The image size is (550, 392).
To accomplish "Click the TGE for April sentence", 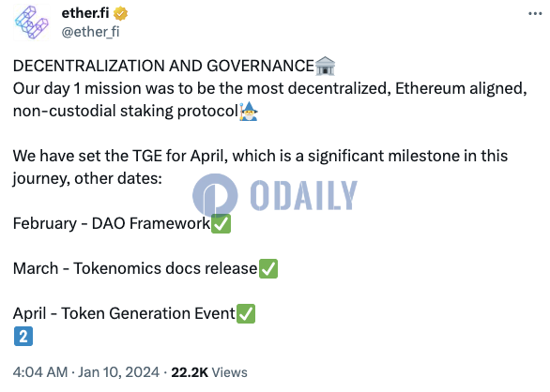I will pyautogui.click(x=260, y=167).
